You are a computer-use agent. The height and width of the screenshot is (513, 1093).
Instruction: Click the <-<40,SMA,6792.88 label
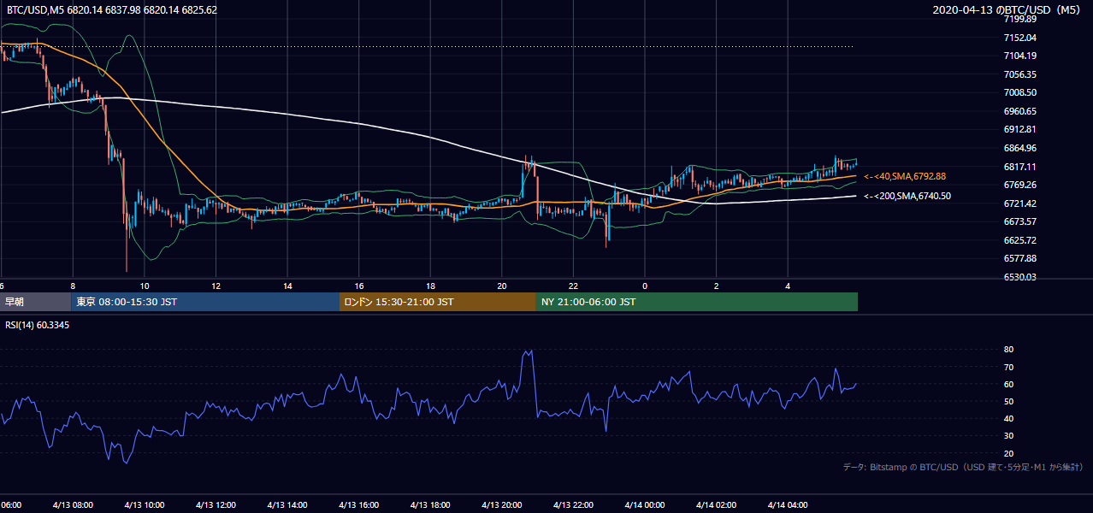[x=905, y=176]
